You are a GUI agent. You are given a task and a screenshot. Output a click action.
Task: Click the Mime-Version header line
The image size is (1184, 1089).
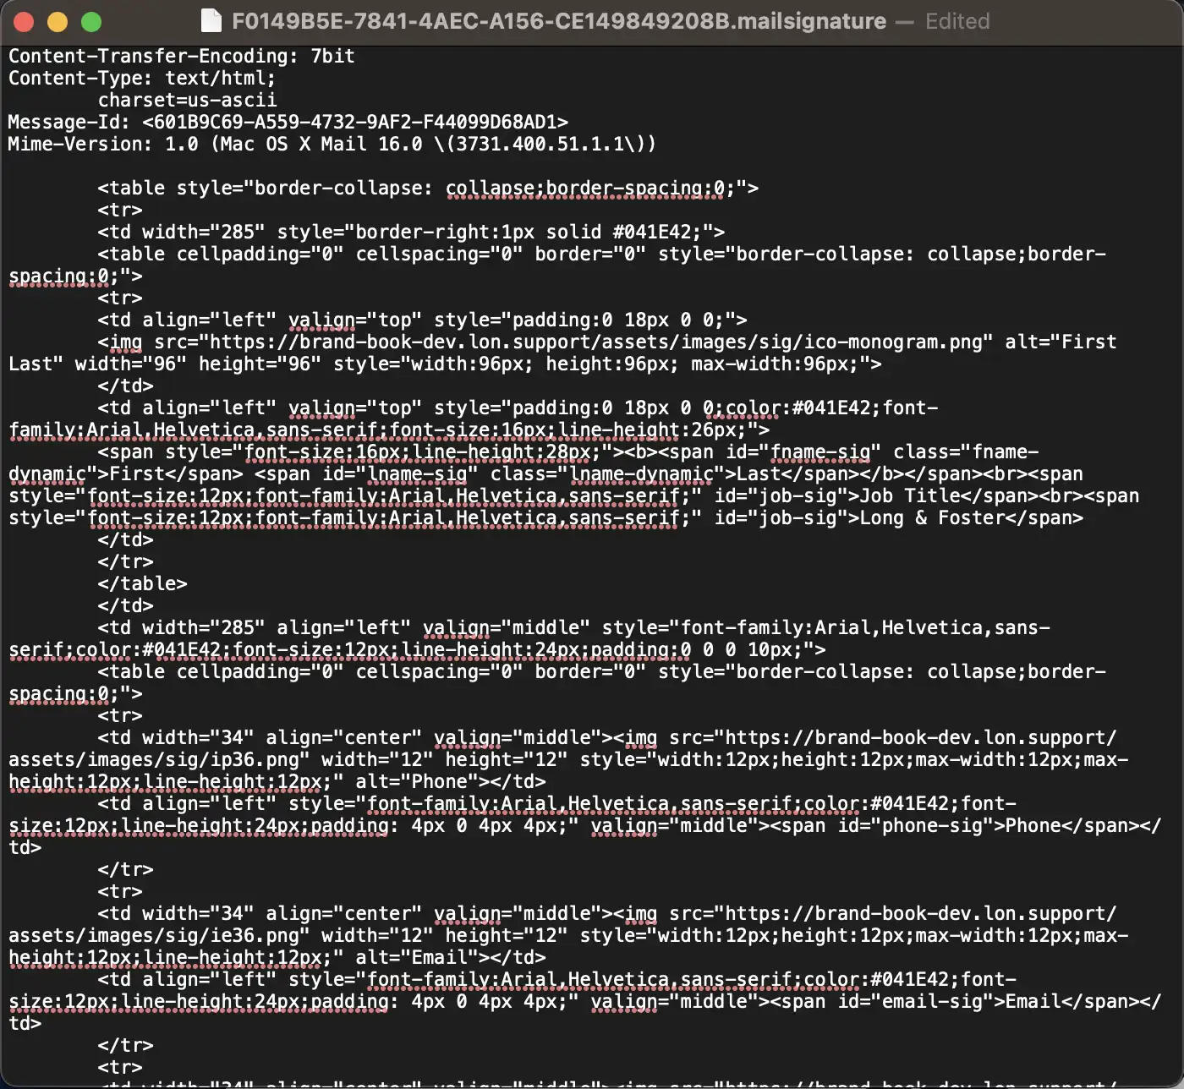point(332,144)
